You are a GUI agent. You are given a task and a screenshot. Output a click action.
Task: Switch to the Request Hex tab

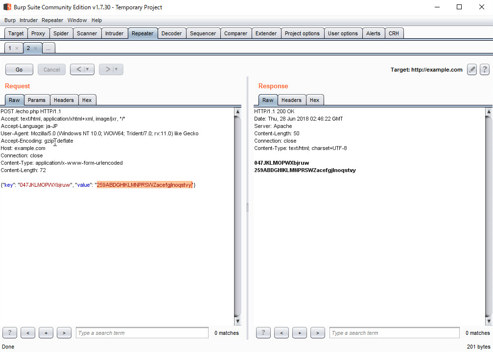pos(87,100)
